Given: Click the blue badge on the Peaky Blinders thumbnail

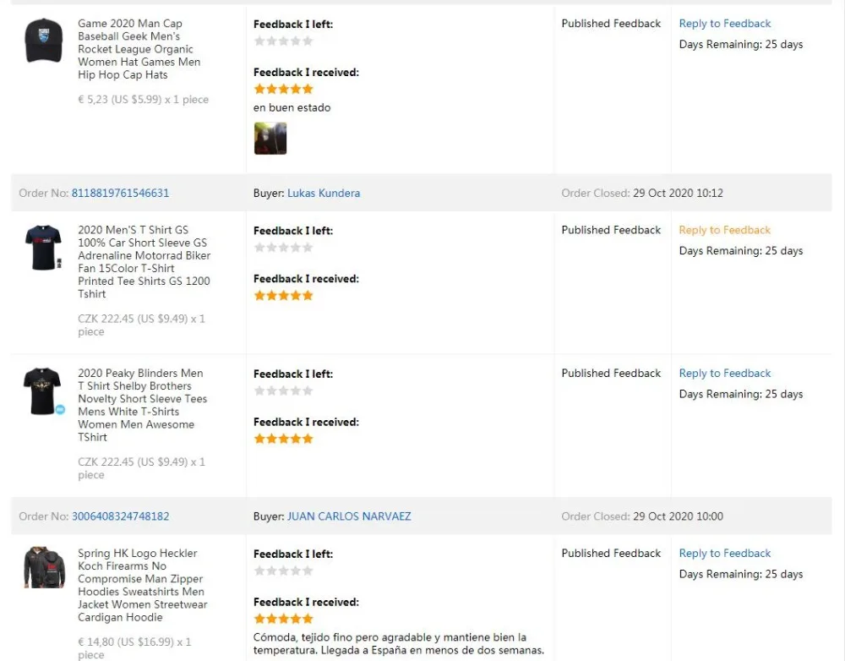Looking at the screenshot, I should (x=60, y=409).
